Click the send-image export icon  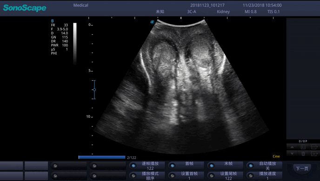tap(314, 147)
